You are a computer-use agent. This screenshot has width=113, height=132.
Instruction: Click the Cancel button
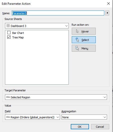click(100, 127)
